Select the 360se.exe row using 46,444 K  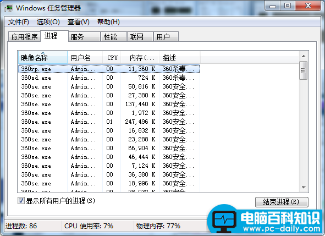109,157
